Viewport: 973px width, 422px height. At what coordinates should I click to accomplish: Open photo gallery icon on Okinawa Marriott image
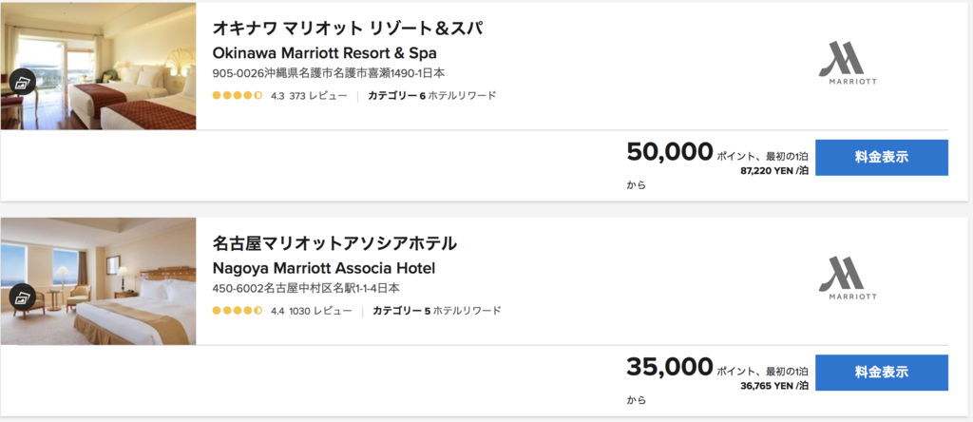23,82
